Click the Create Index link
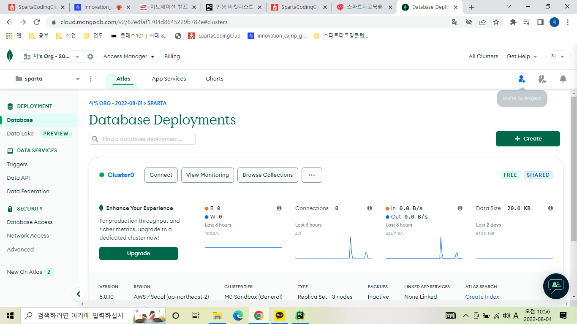Image resolution: width=577 pixels, height=324 pixels. pos(482,297)
